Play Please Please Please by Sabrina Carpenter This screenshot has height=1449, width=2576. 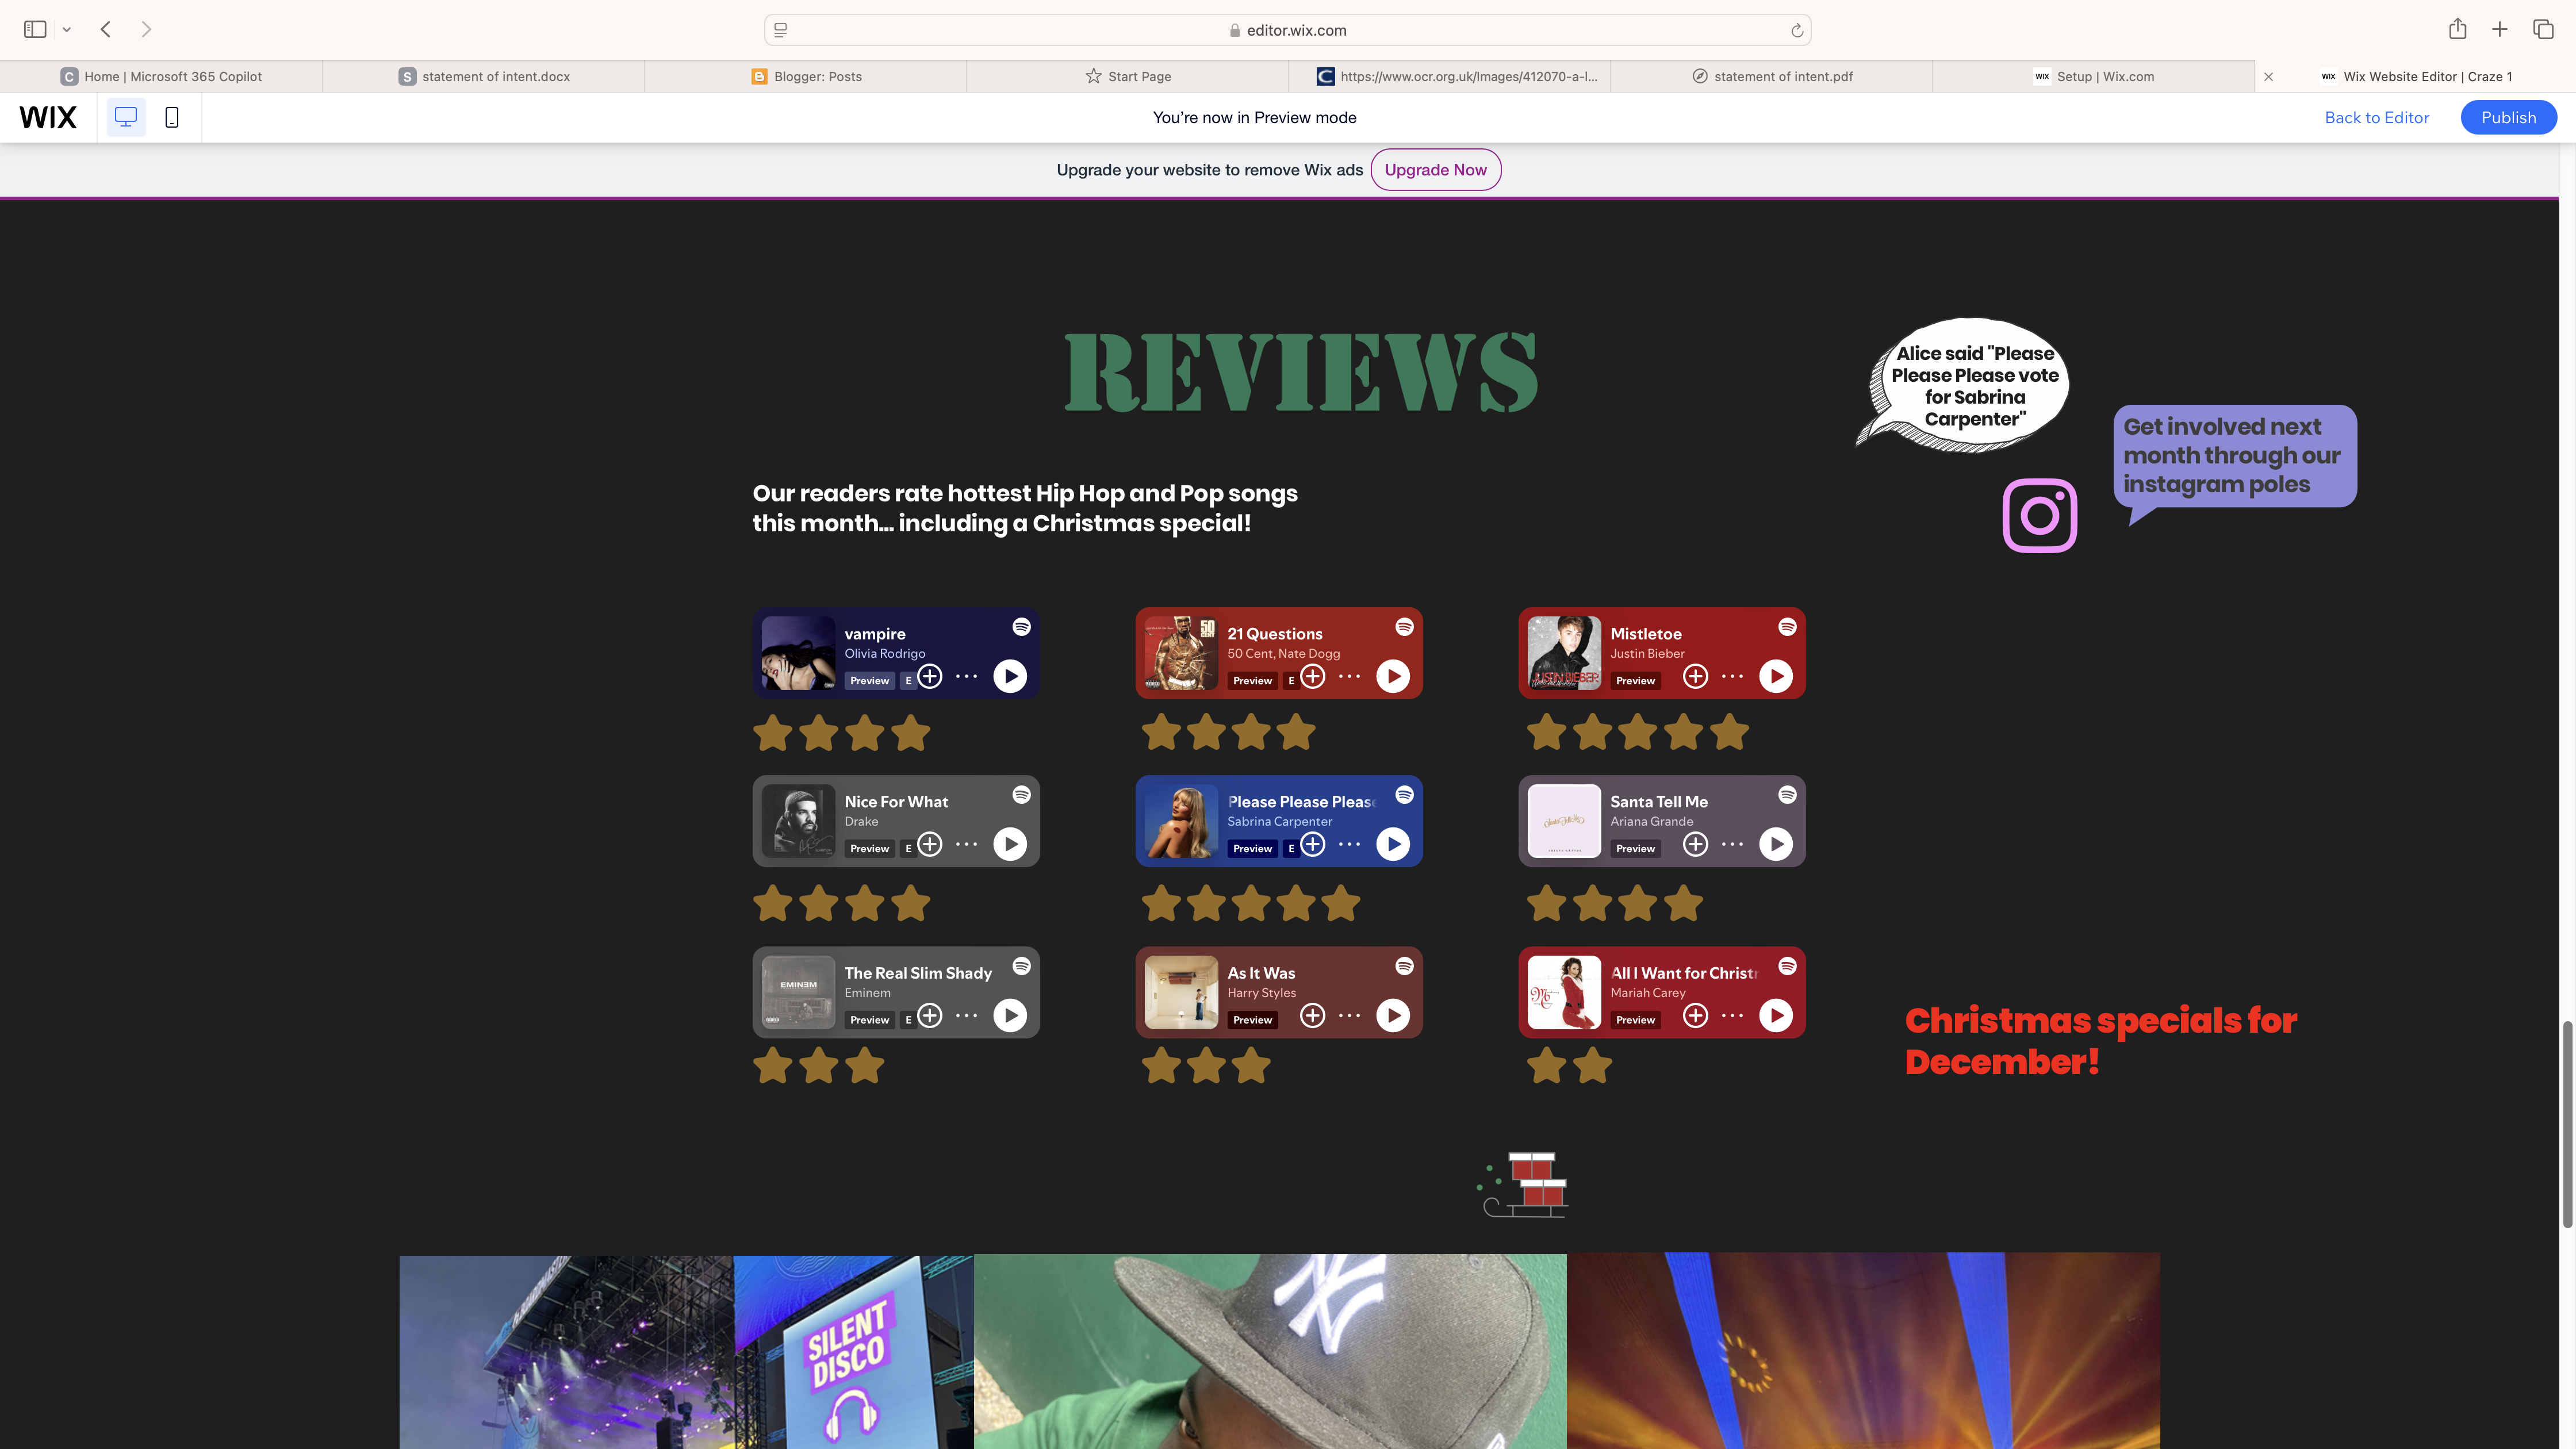(1393, 844)
